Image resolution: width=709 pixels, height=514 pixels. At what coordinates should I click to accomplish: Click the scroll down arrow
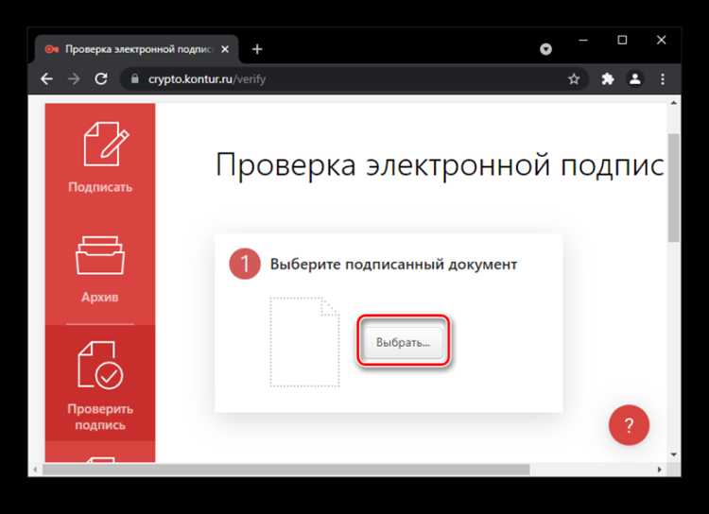click(x=674, y=454)
